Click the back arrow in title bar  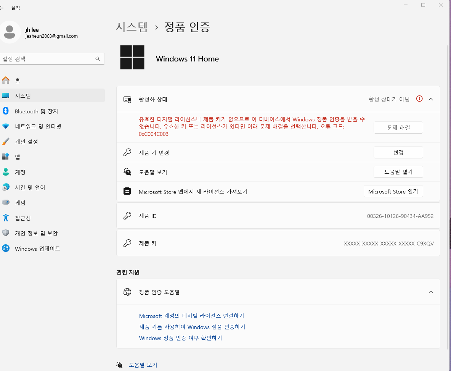[x=2, y=8]
